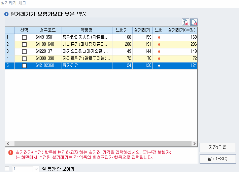This screenshot has height=172, width=239.
Task: Click the white insurance dot for 큐자임정
Action: coord(159,66)
